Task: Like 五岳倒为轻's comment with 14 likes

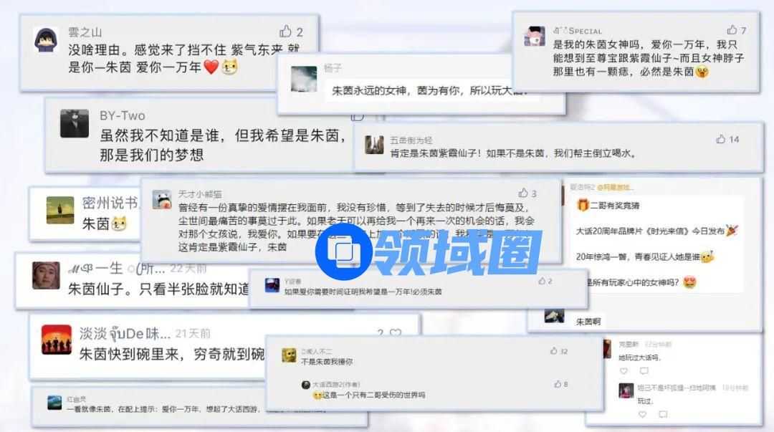Action: tap(721, 139)
